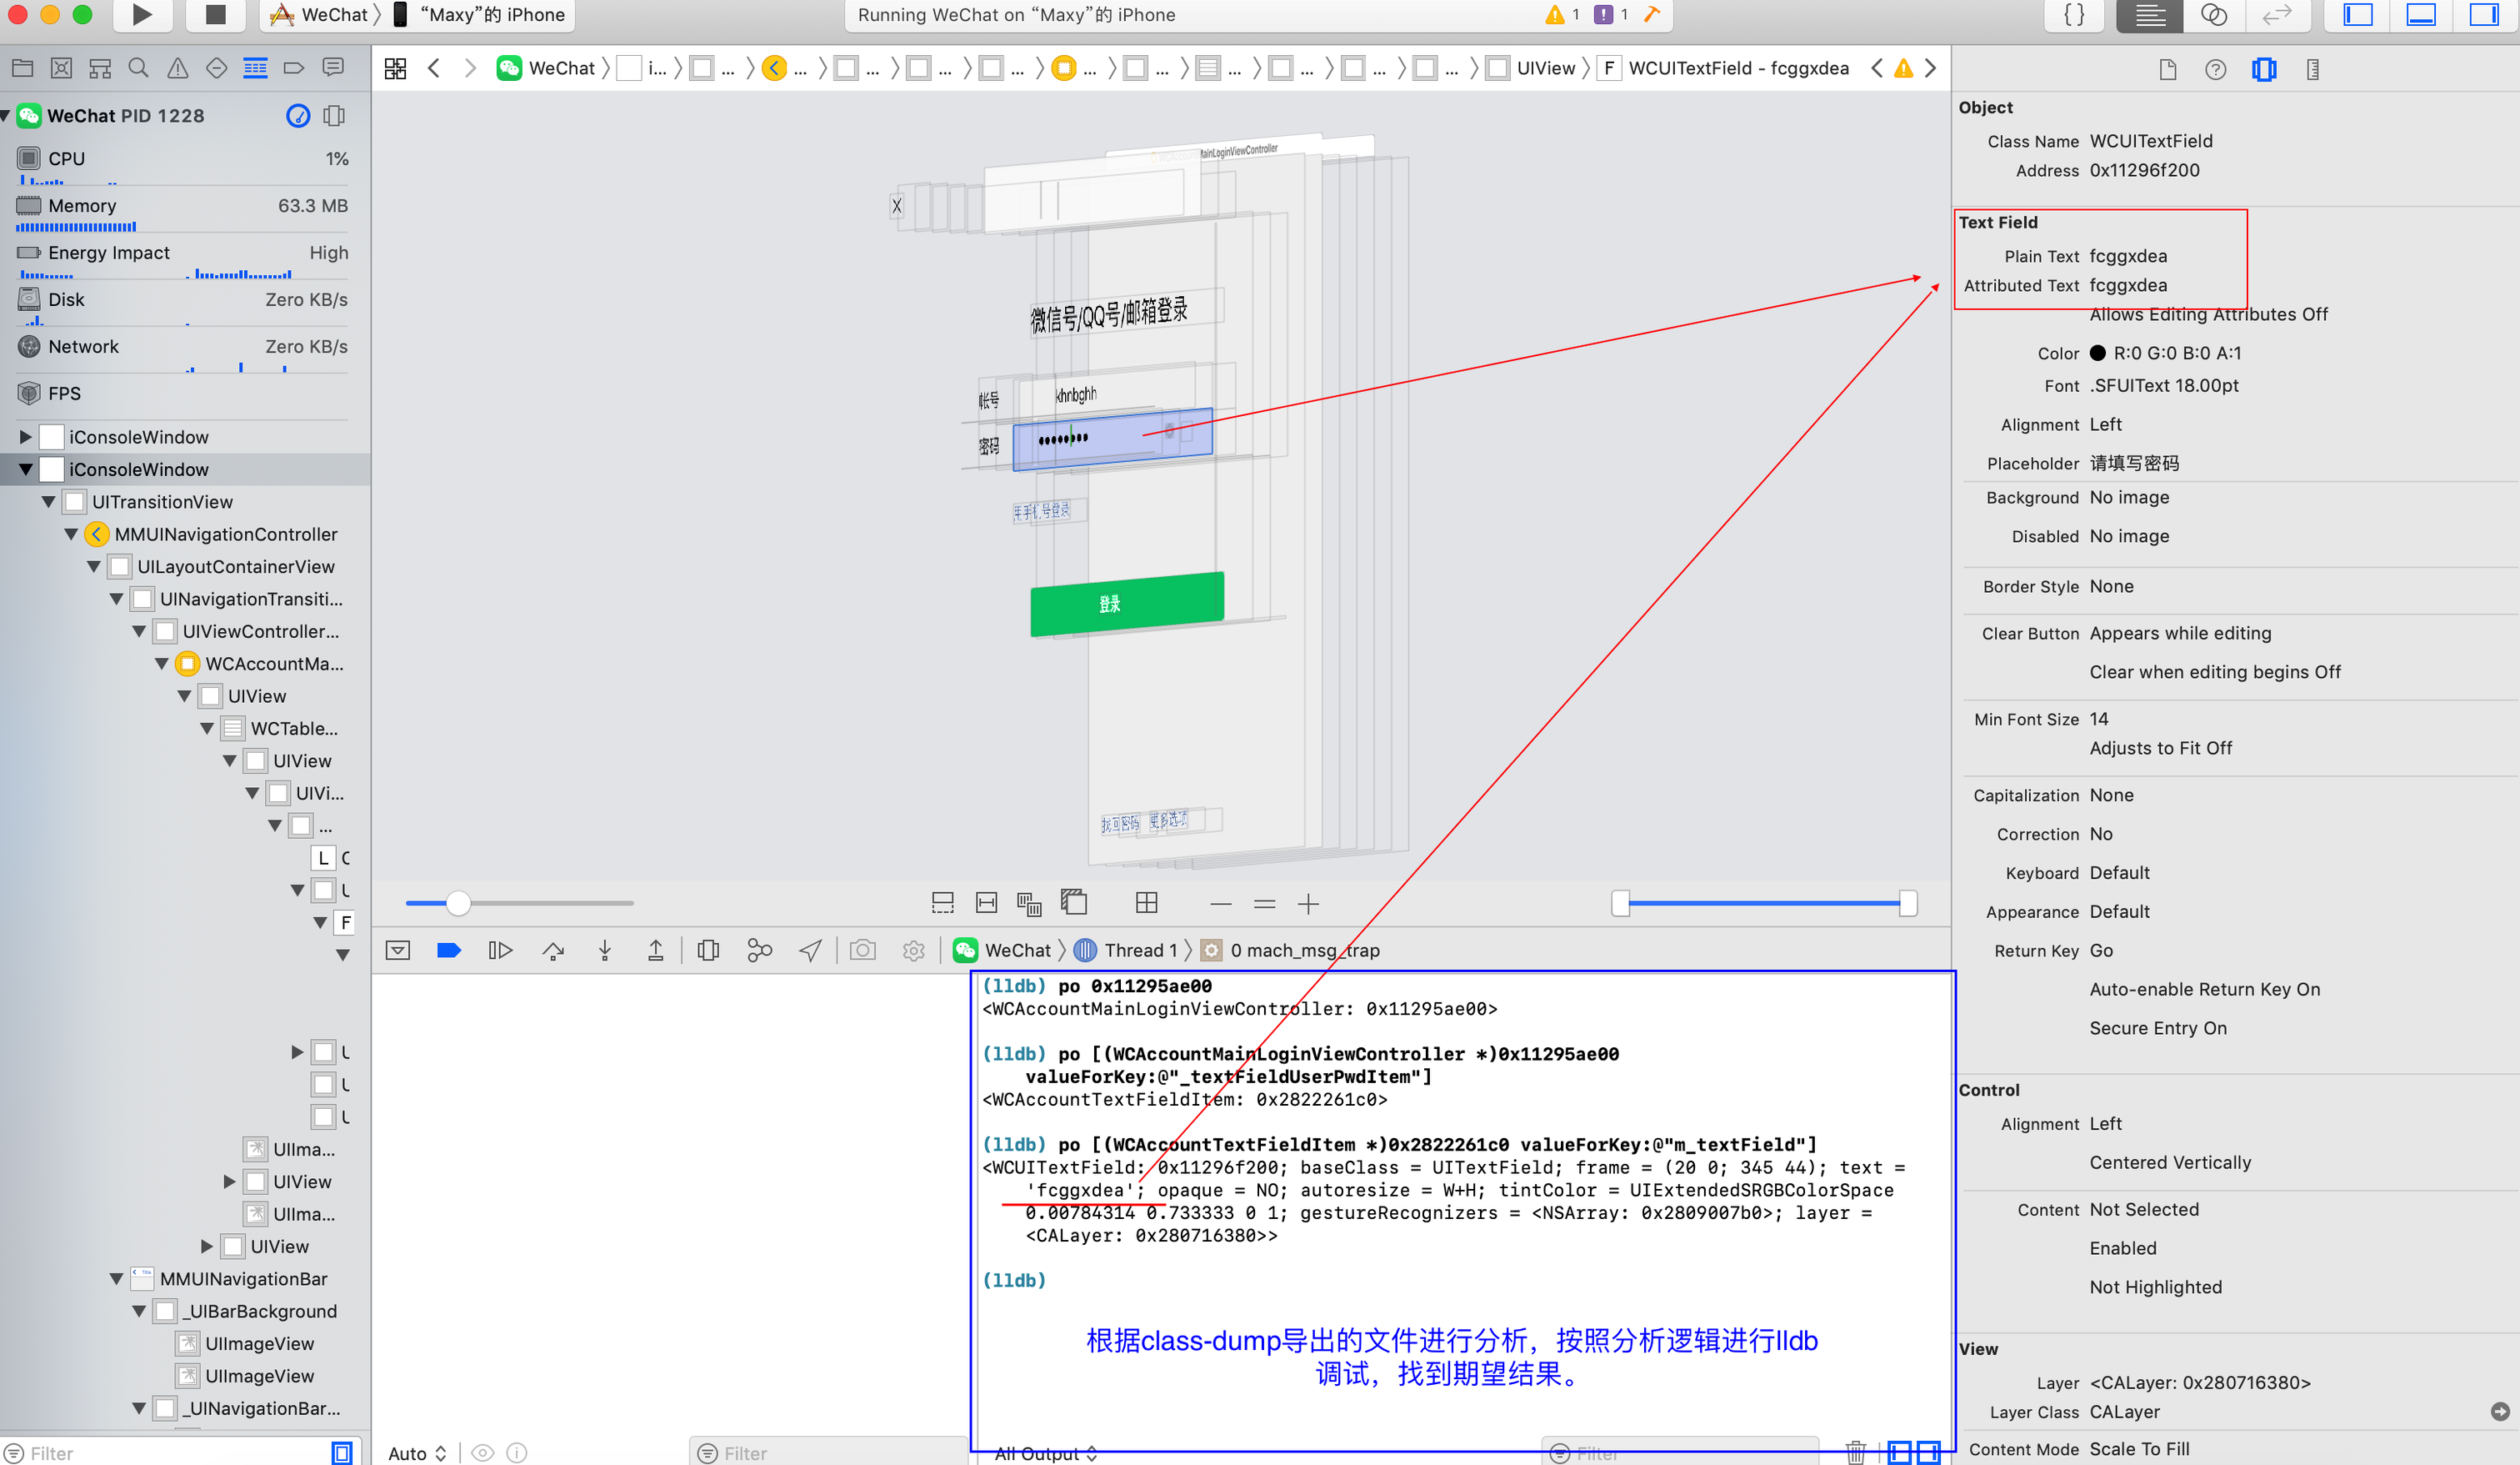Viewport: 2520px width, 1465px height.
Task: Click the trash icon to clear console
Action: (1855, 1452)
